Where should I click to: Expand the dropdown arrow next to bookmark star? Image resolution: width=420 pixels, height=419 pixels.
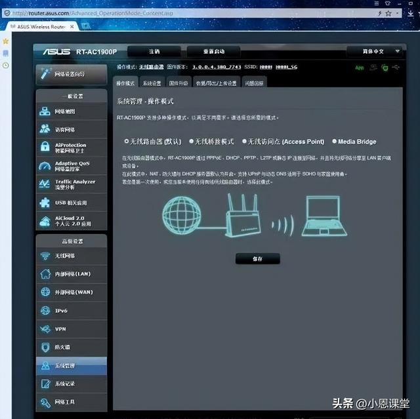[398, 13]
